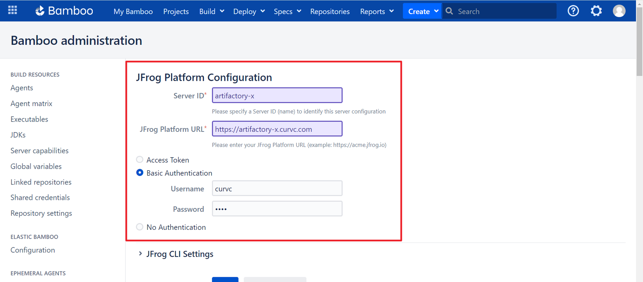
Task: Open the Deploy dropdown menu
Action: (249, 11)
